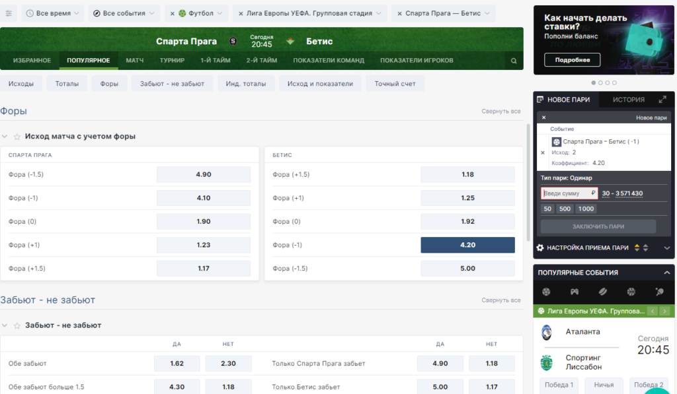
Task: Click Подробнее on the promo banner
Action: tap(572, 60)
